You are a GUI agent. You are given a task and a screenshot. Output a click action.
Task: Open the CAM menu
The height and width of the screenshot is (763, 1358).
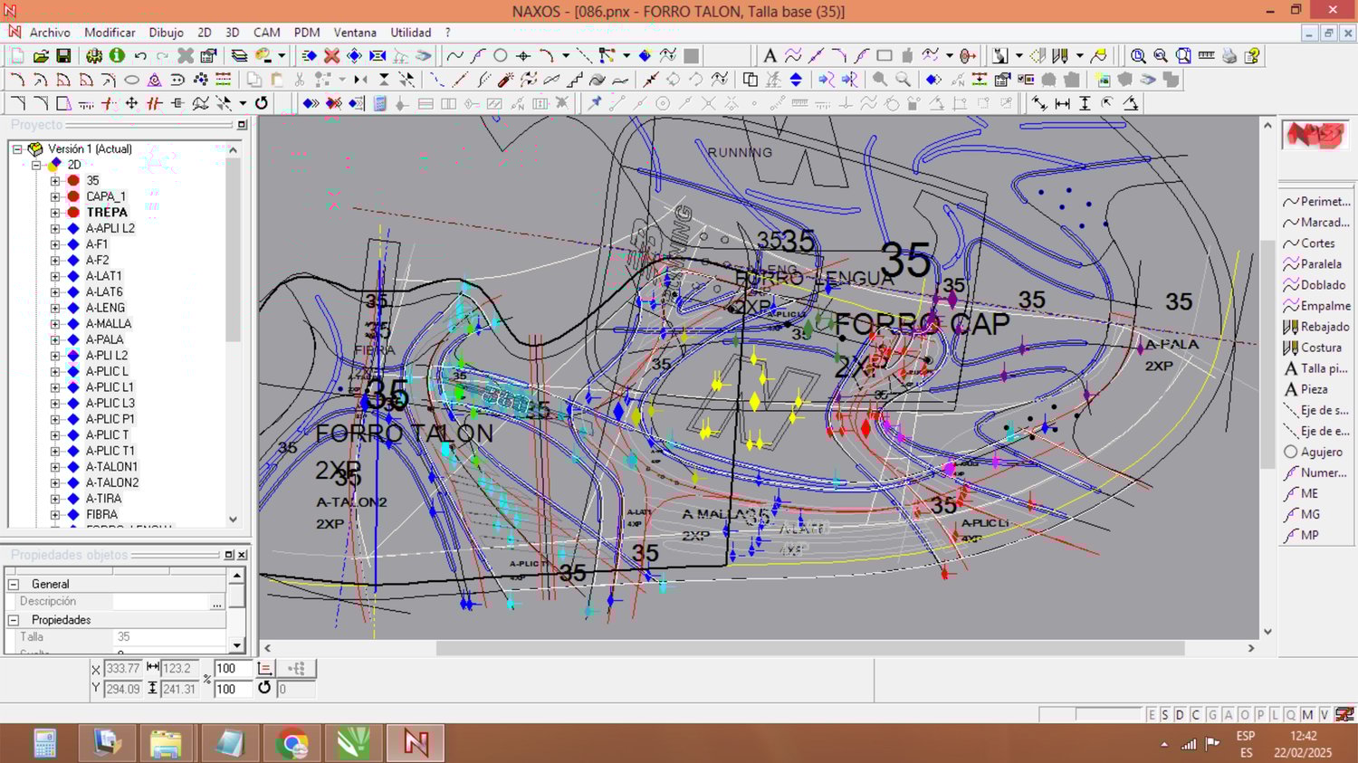[x=266, y=33]
